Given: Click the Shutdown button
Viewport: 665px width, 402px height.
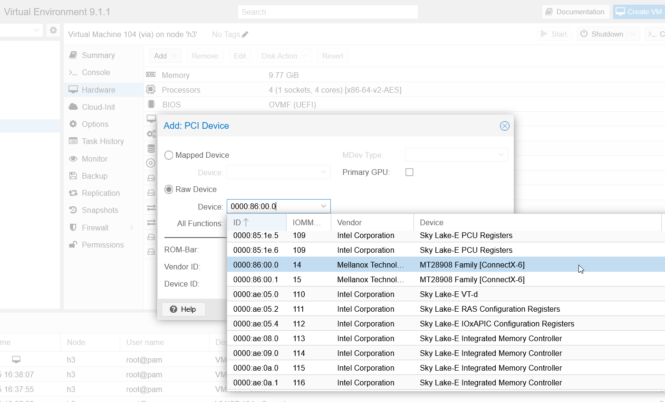Looking at the screenshot, I should point(602,34).
